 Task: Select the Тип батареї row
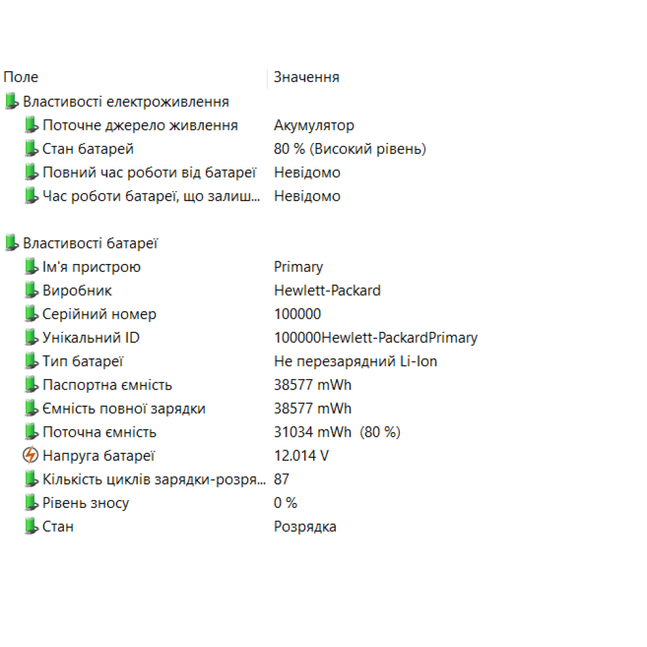pos(83,362)
